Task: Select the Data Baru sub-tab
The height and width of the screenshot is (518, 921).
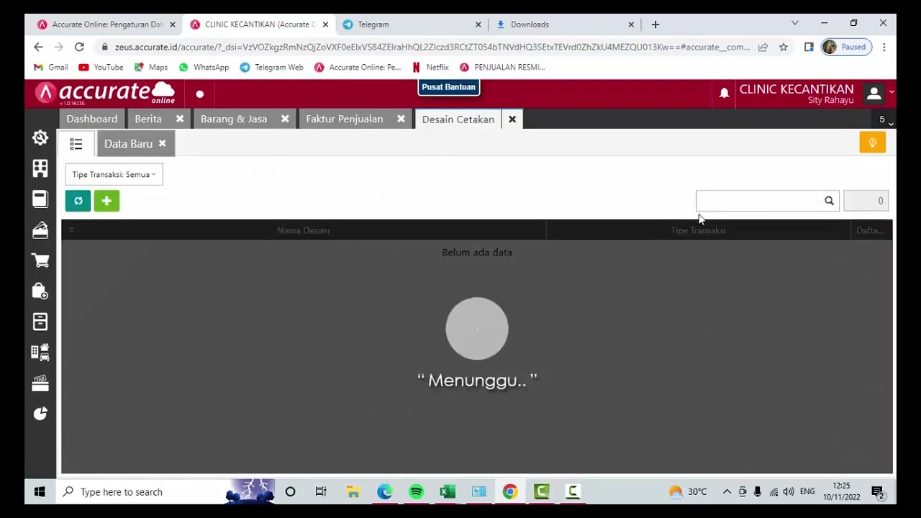Action: [128, 144]
